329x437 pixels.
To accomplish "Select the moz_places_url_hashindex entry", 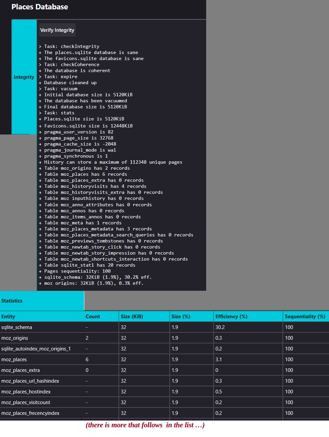I will click(30, 381).
